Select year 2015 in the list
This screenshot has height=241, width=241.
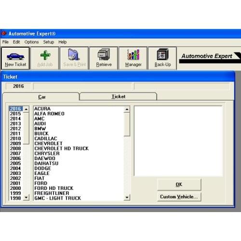click(x=15, y=114)
